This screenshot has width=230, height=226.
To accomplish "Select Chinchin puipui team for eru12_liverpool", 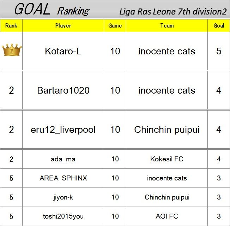I will pos(167,130).
